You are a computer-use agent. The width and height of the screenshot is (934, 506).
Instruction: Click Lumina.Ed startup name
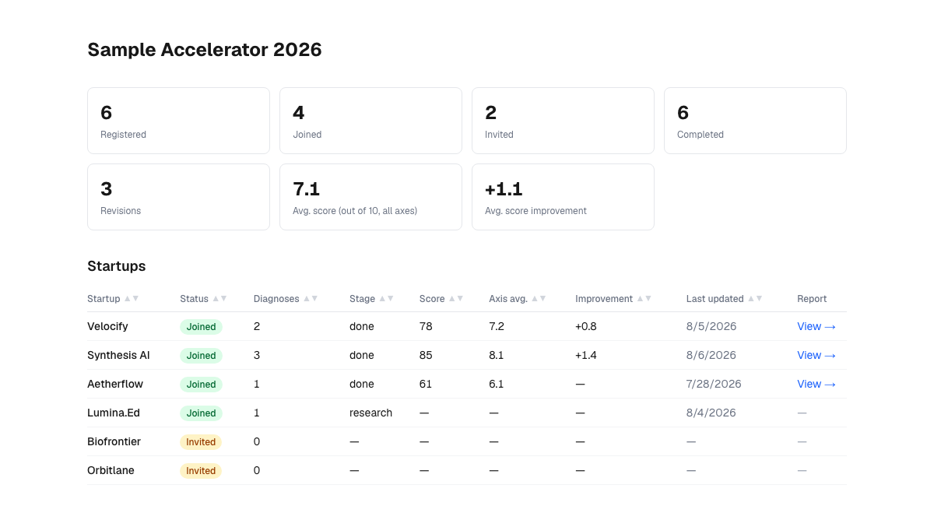tap(114, 413)
